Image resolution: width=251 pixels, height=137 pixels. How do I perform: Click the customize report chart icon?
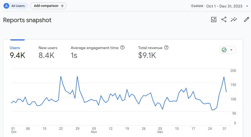214,19
